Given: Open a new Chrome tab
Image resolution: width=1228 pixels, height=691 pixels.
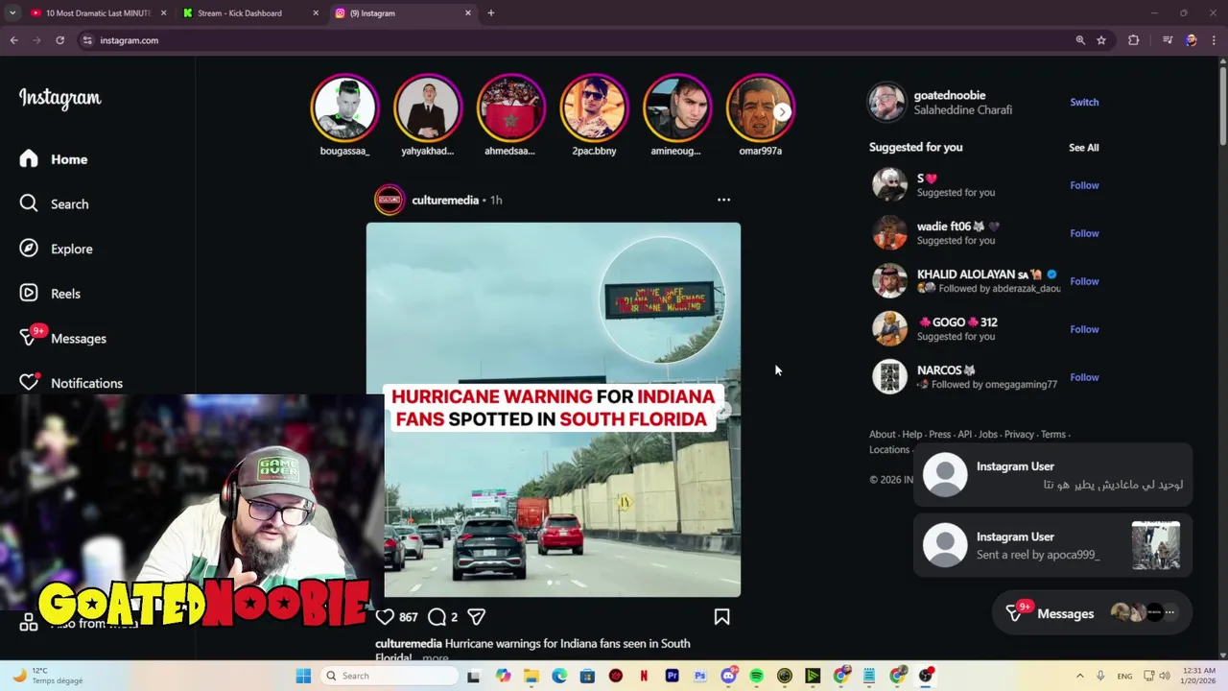Looking at the screenshot, I should pos(490,13).
